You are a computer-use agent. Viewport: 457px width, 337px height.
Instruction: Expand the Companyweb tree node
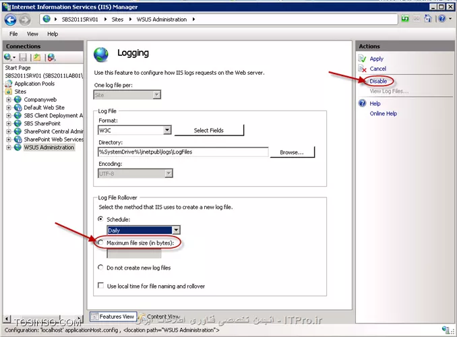coord(9,100)
